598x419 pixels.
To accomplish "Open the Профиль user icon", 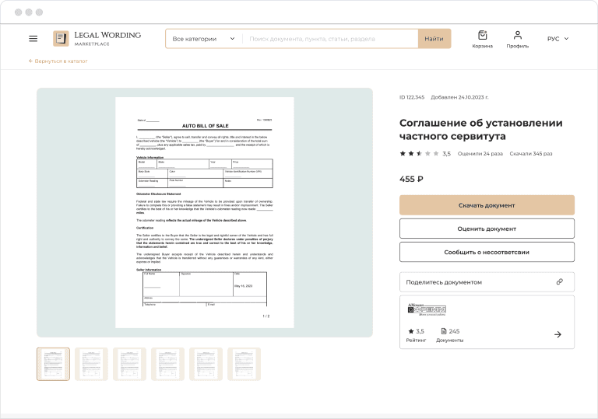I will pos(517,39).
